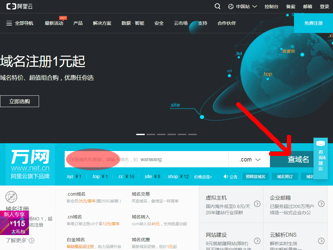Click the 咨询&建议 feedback icon
The height and width of the screenshot is (250, 333).
click(320, 144)
